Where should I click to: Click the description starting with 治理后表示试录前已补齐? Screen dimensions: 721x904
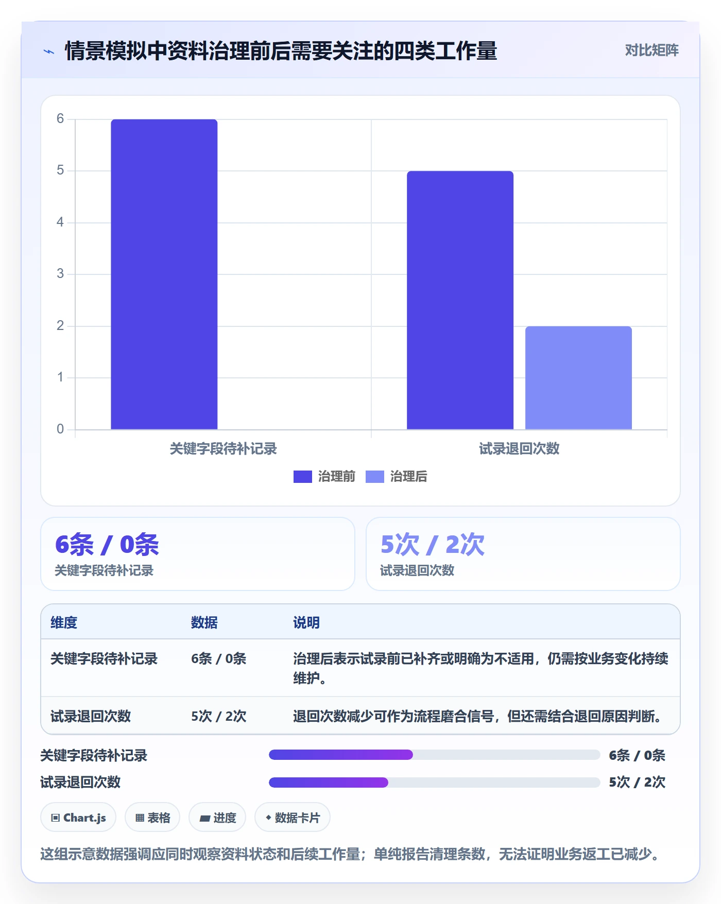pyautogui.click(x=480, y=668)
